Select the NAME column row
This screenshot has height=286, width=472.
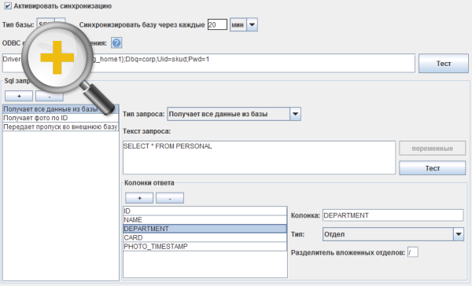coord(205,220)
